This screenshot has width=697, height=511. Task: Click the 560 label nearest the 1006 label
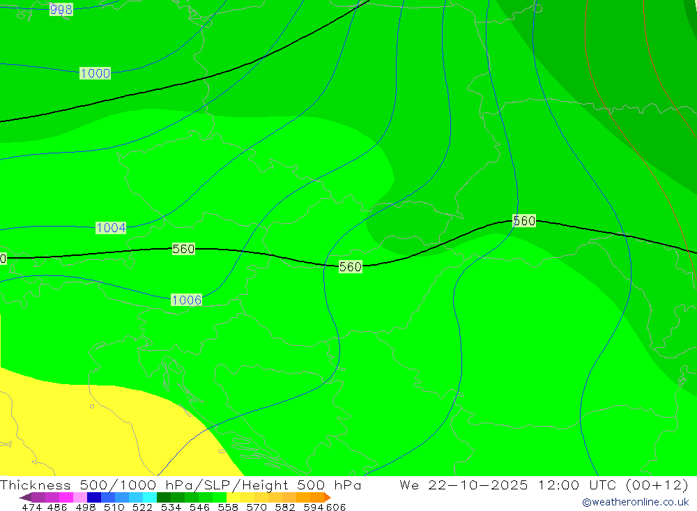[183, 249]
